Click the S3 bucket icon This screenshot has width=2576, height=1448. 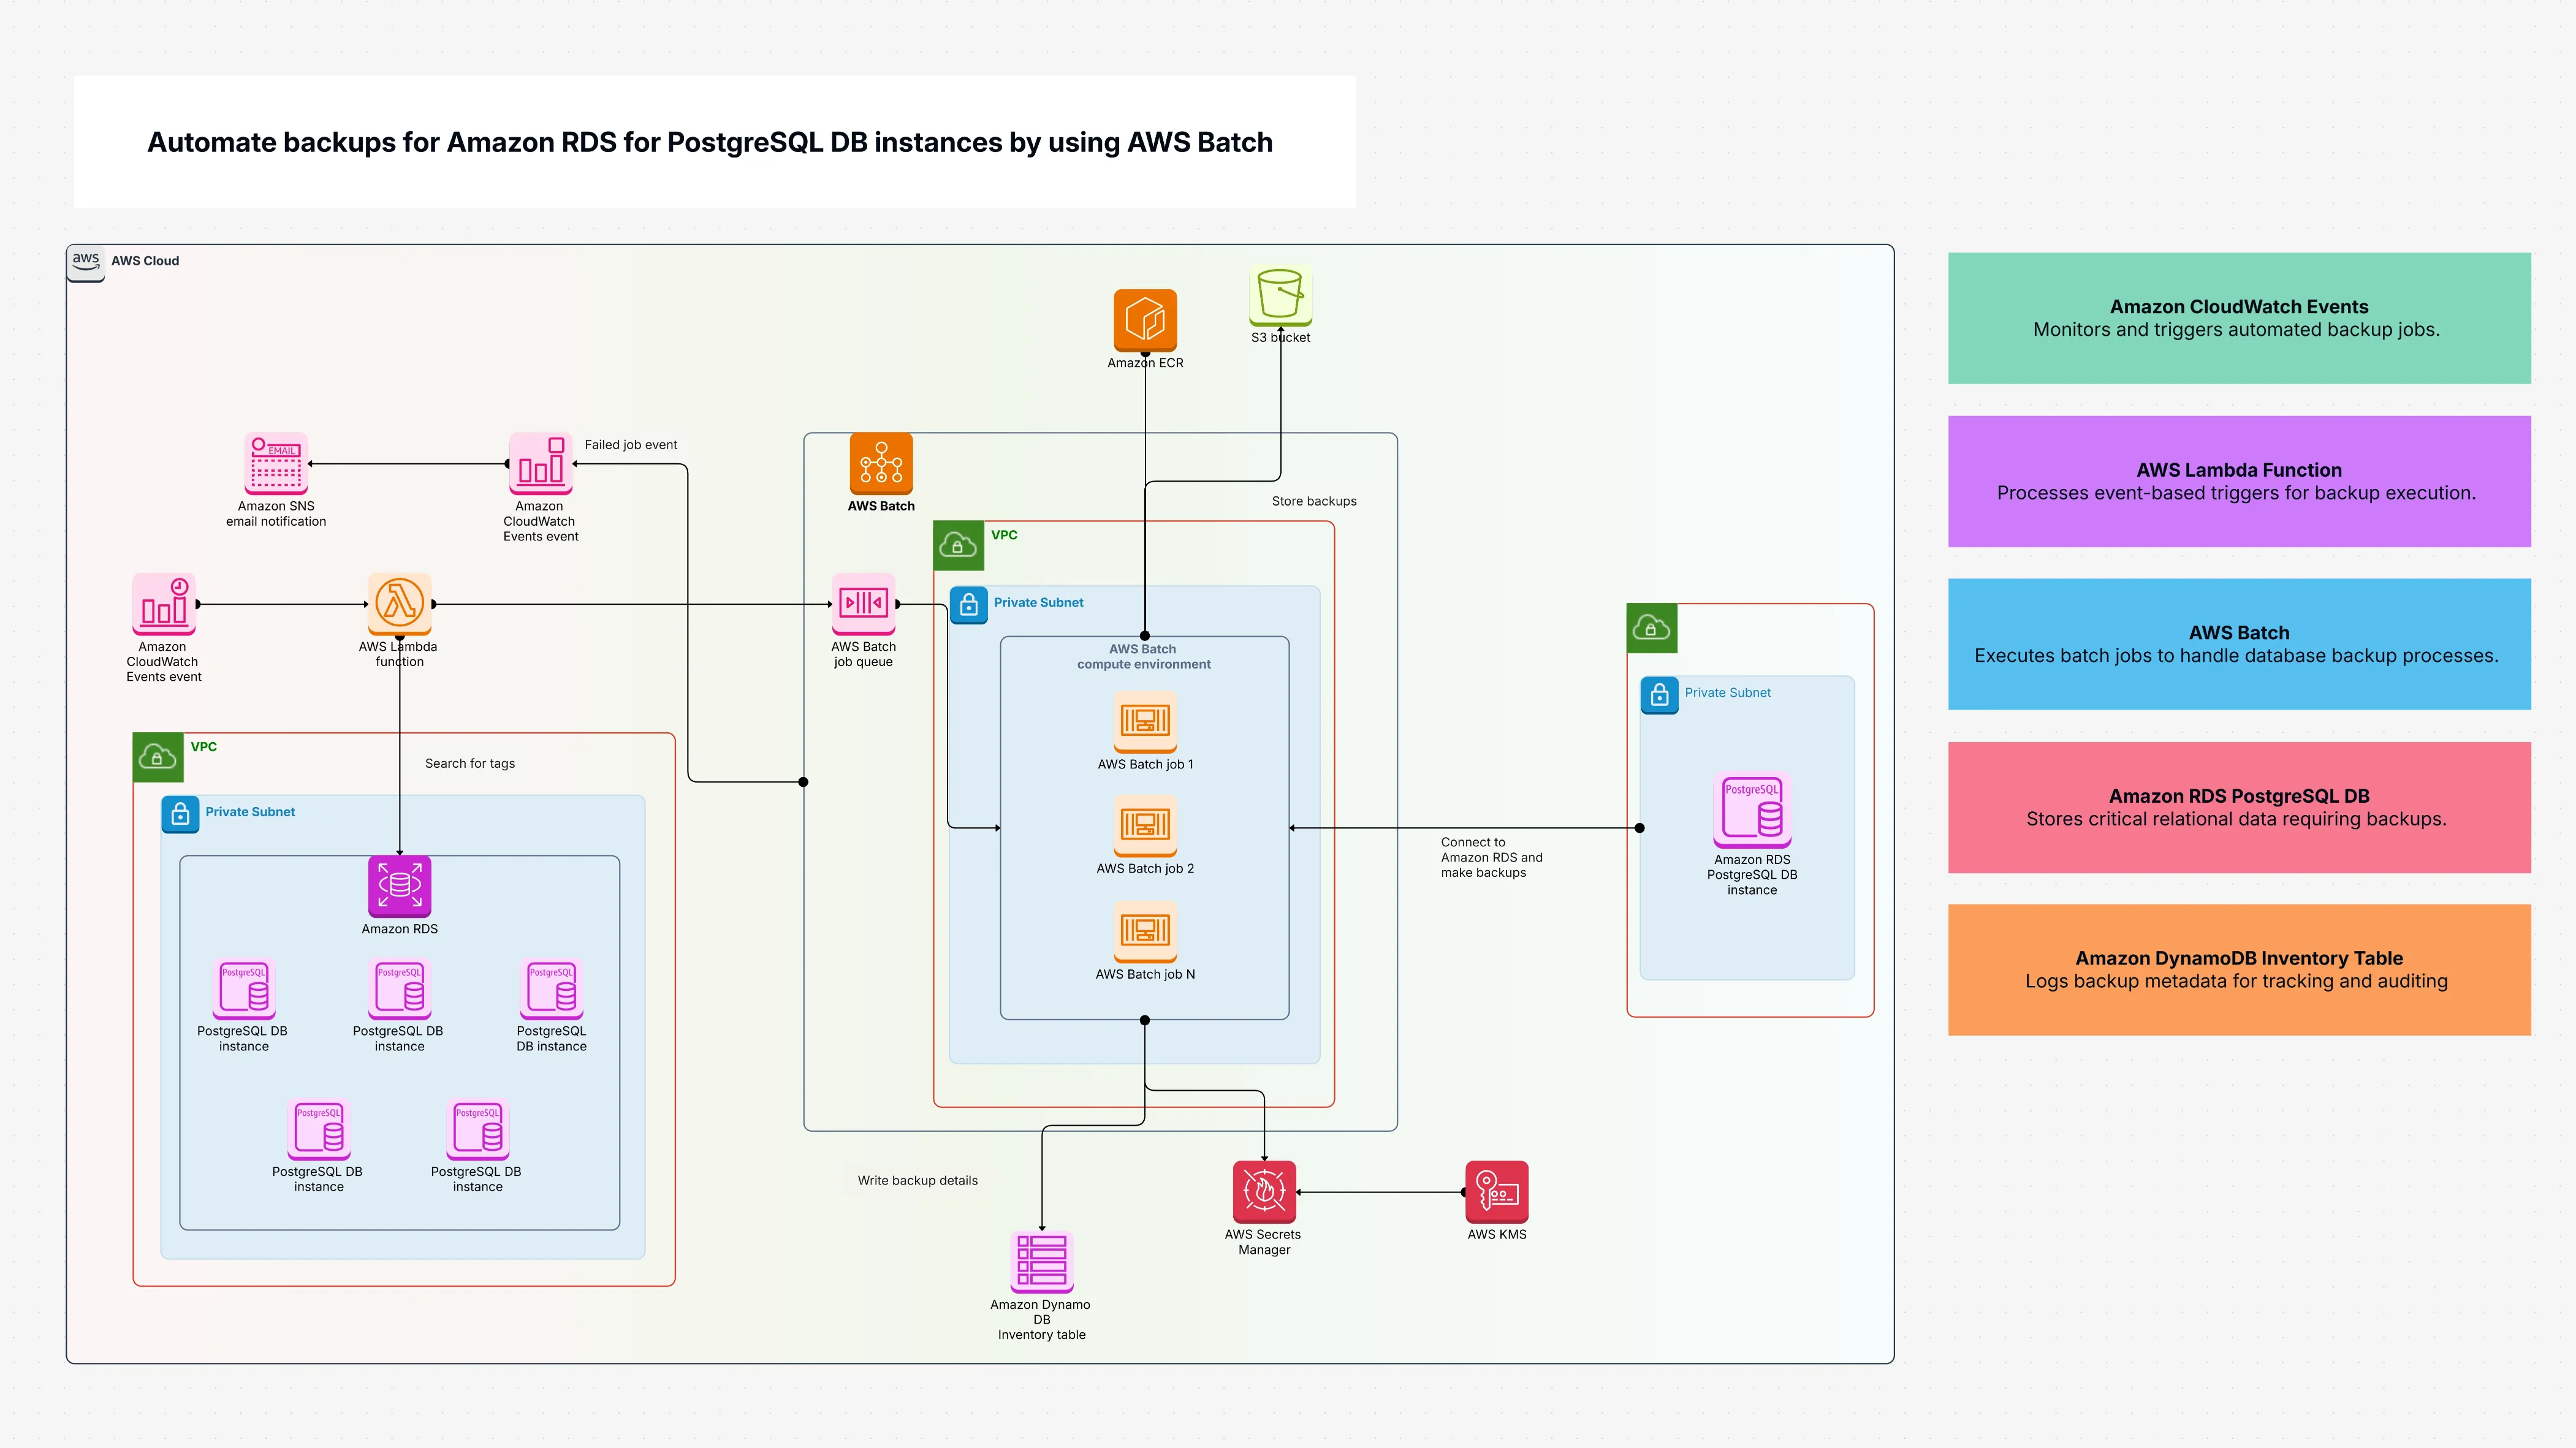pos(1280,295)
